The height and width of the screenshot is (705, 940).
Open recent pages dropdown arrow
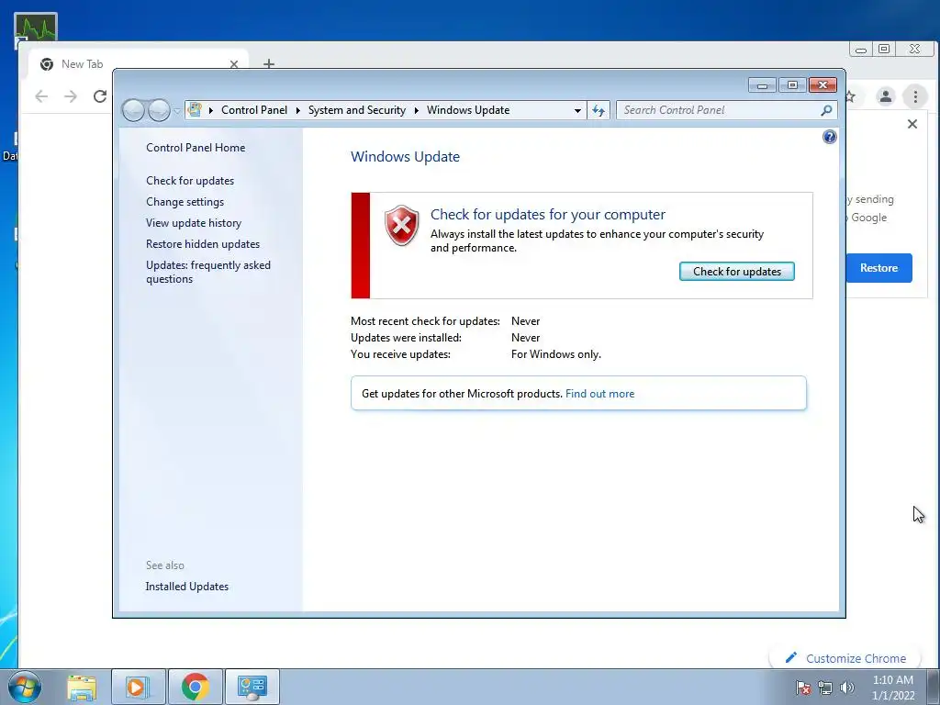pos(177,111)
